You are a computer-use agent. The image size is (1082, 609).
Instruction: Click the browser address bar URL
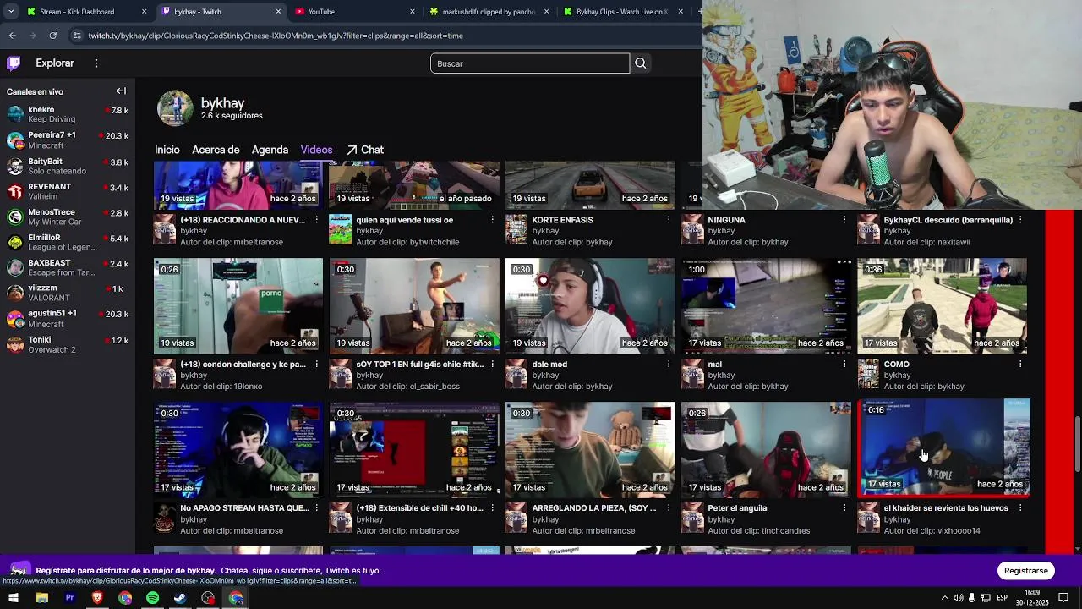[276, 36]
